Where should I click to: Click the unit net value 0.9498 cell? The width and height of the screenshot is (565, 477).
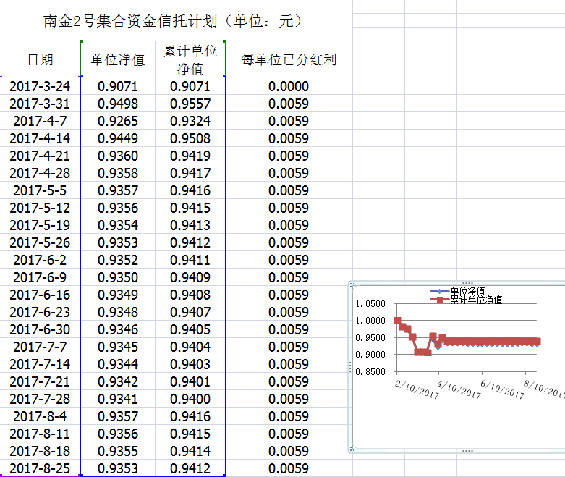[x=117, y=104]
